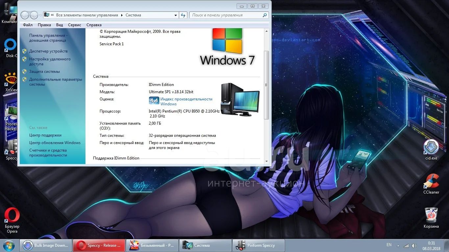The image size is (449, 252).
Task: Select the Speccy desktop icon
Action: tap(11, 150)
